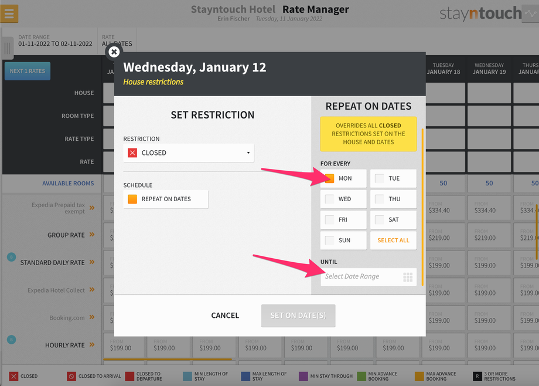
Task: Expand Expedia Prepaid tax exempt rate chevron
Action: pos(92,208)
